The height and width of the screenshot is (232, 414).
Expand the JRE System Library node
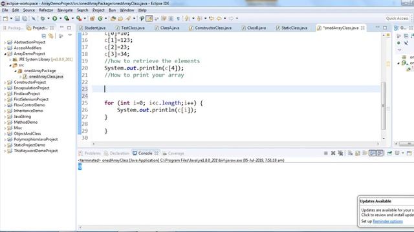10,60
